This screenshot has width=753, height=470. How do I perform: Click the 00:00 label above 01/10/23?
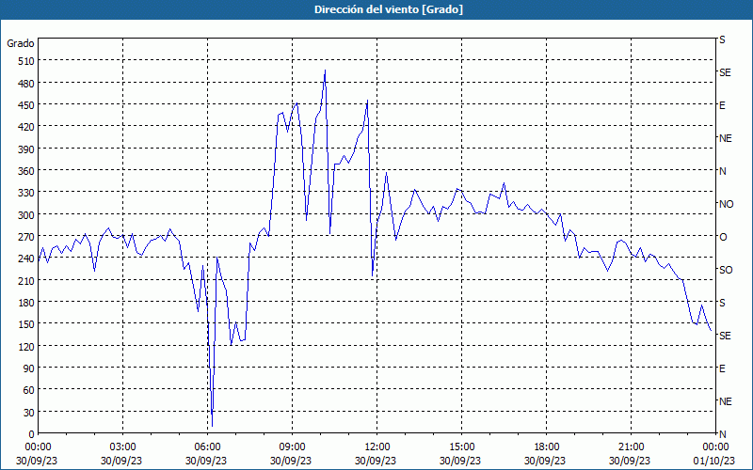pos(715,447)
